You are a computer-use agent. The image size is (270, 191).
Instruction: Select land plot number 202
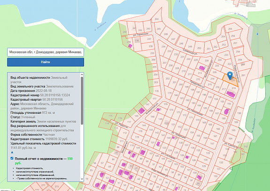168,79
